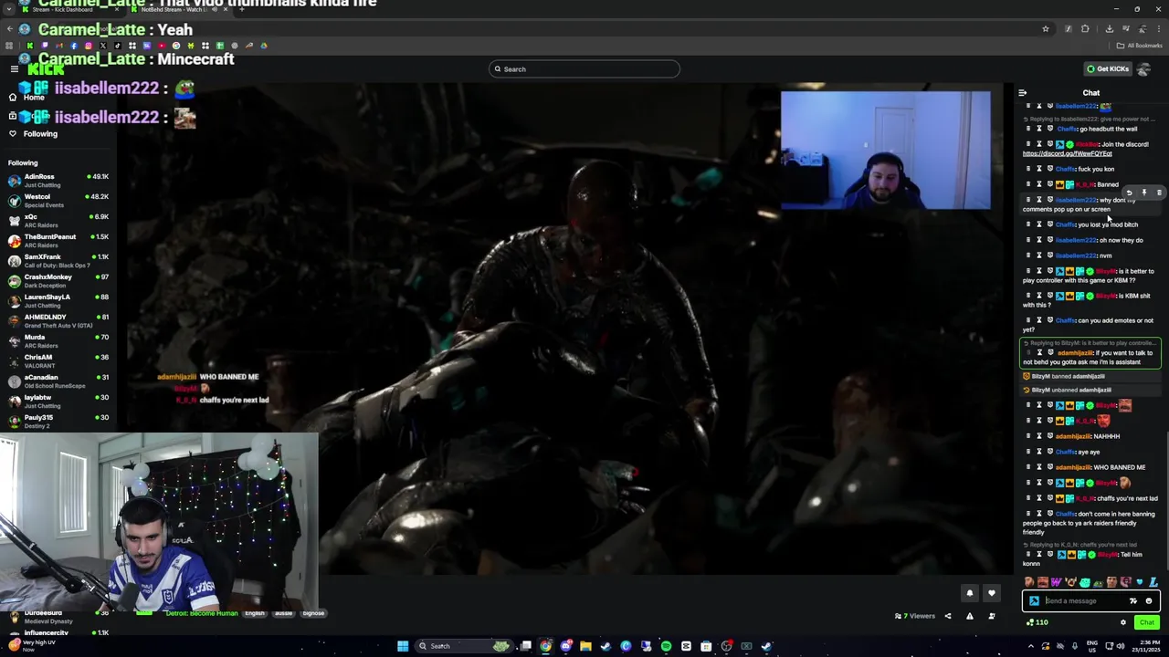Open AdinRoss channel in Following list
This screenshot has width=1169, height=657.
coord(58,181)
